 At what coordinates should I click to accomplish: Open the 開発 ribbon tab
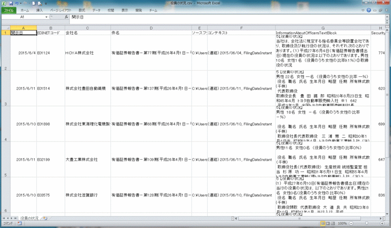point(139,10)
